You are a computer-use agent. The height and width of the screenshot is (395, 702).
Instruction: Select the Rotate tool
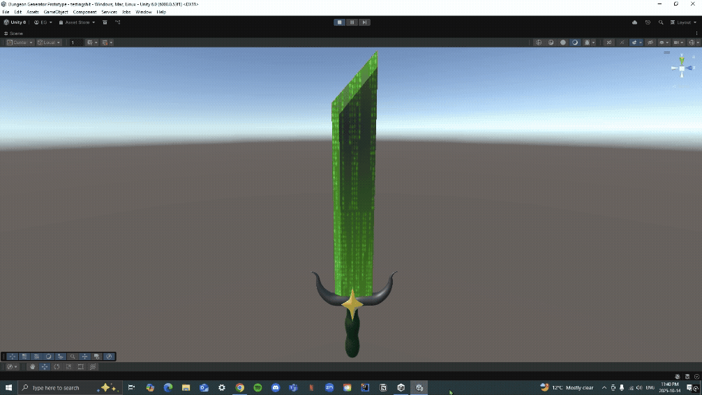[x=57, y=367]
